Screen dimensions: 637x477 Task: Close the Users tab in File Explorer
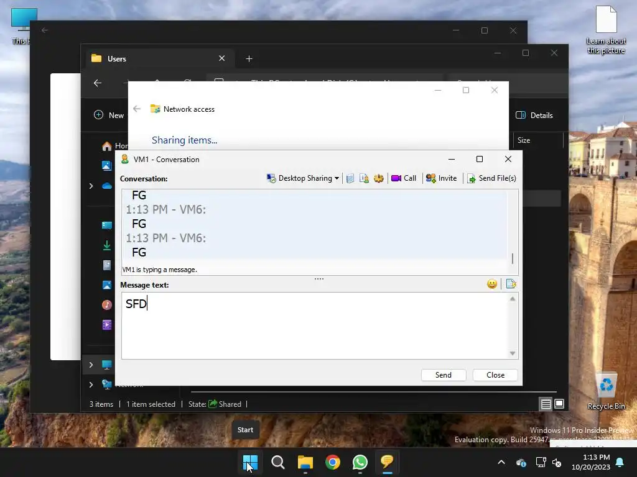coord(222,58)
